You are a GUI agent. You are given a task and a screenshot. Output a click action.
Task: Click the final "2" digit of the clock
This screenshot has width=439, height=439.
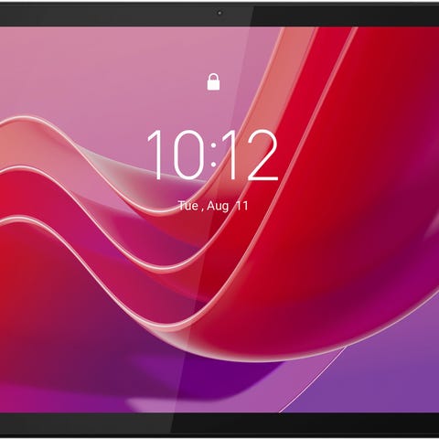pyautogui.click(x=262, y=155)
